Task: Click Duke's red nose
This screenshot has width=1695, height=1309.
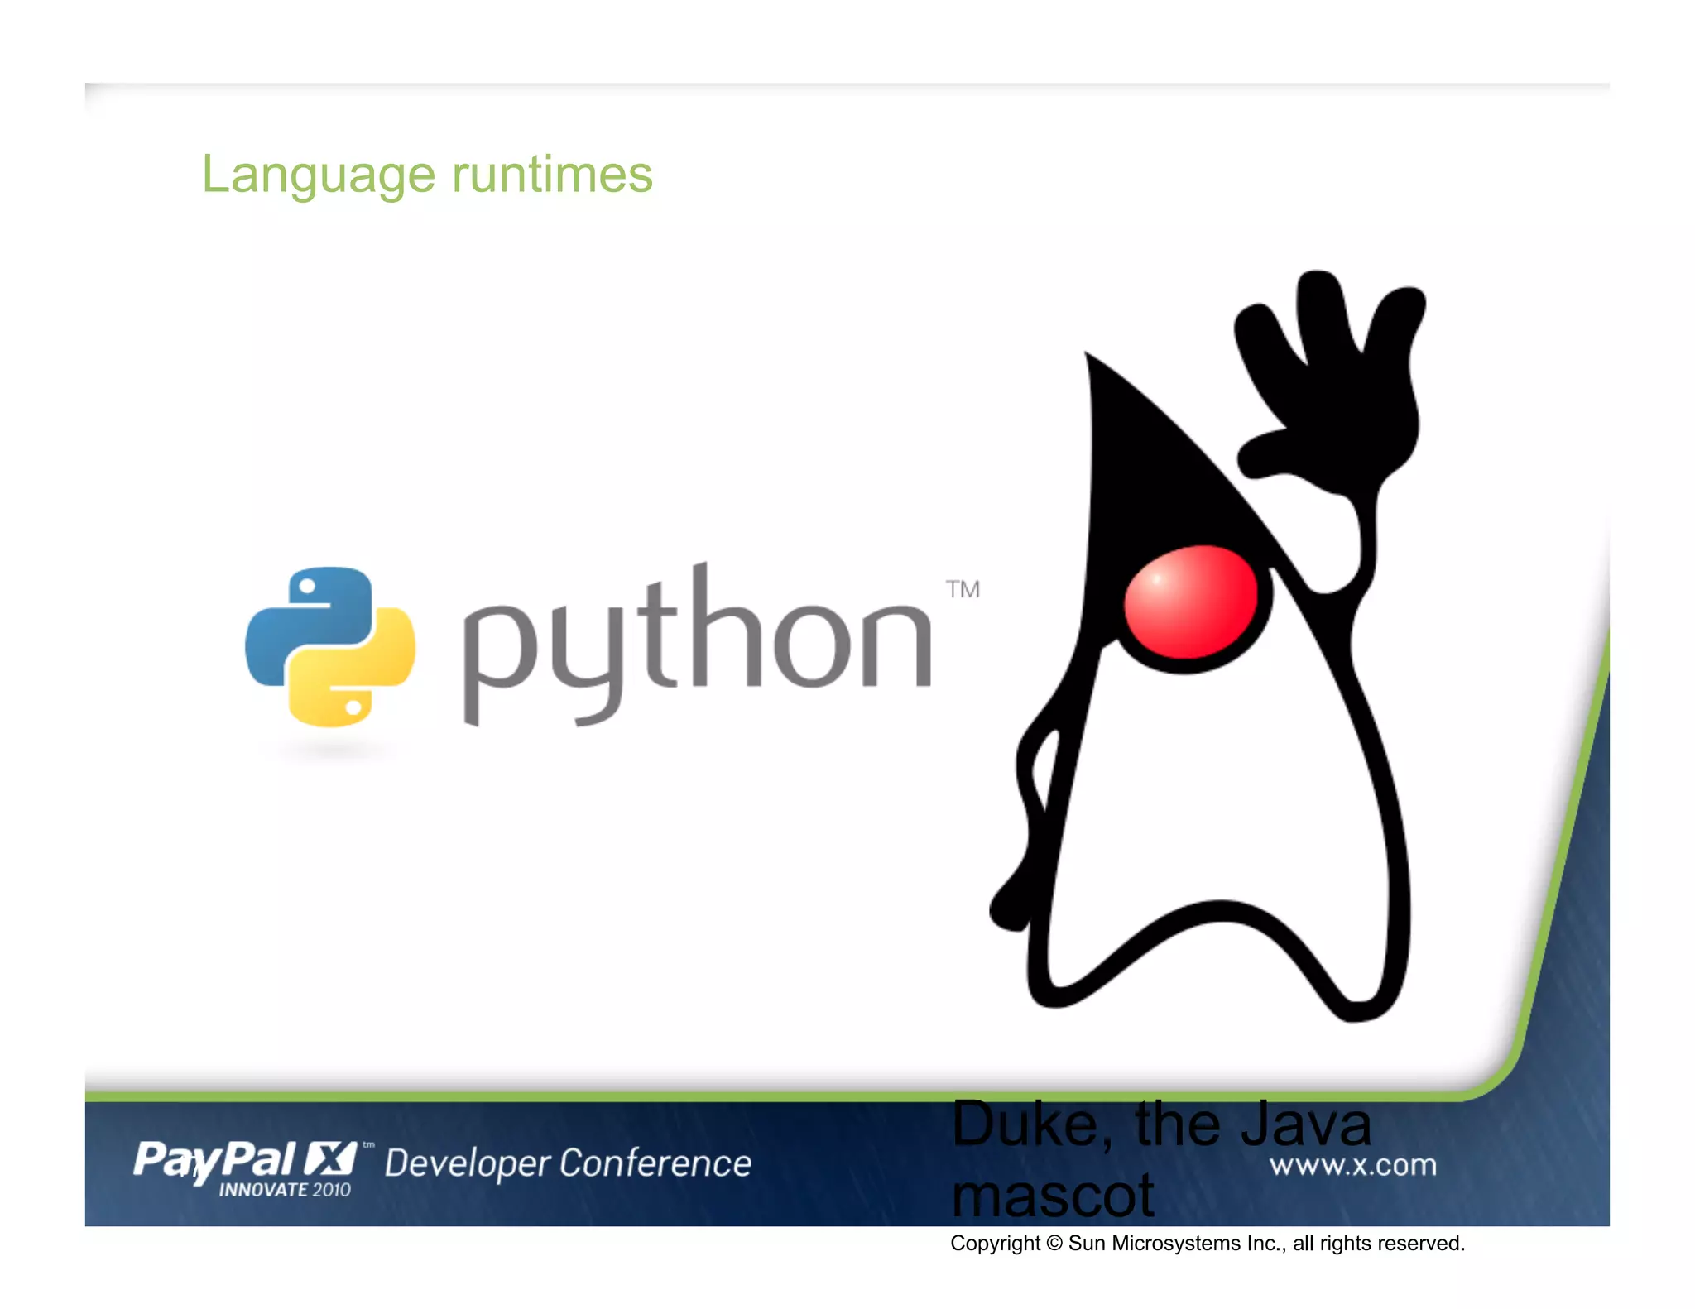Action: [1190, 602]
